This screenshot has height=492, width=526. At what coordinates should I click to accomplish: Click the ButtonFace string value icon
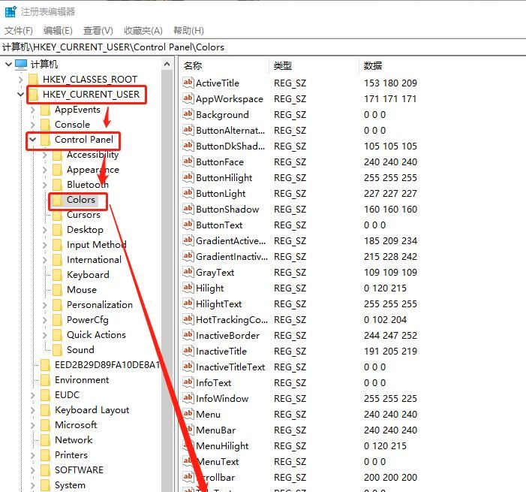click(188, 161)
